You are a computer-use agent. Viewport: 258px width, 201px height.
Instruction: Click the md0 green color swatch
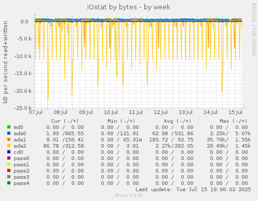pyautogui.click(x=9, y=127)
